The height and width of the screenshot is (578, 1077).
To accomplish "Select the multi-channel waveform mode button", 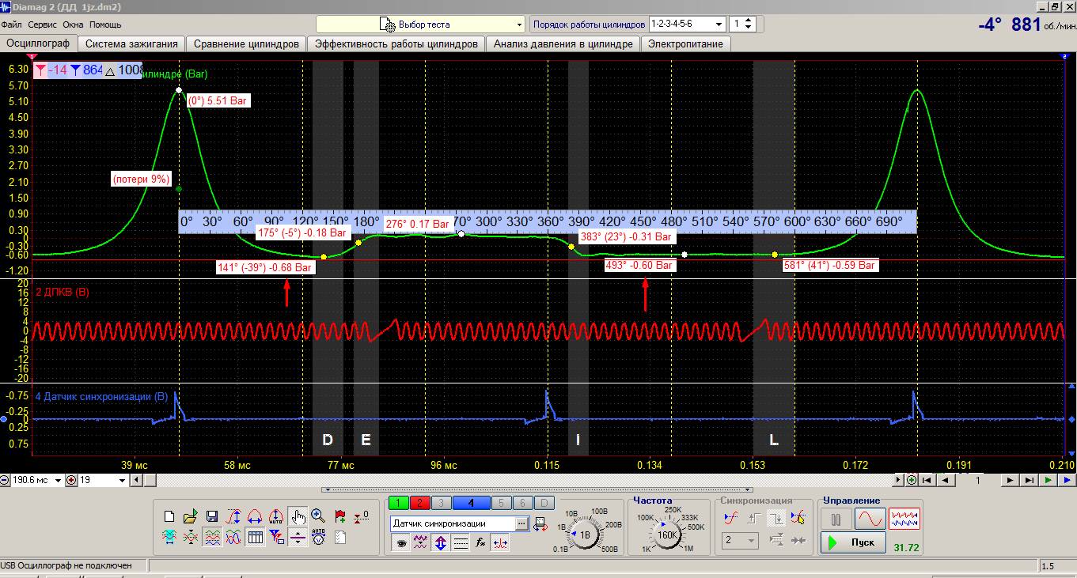I will (904, 519).
